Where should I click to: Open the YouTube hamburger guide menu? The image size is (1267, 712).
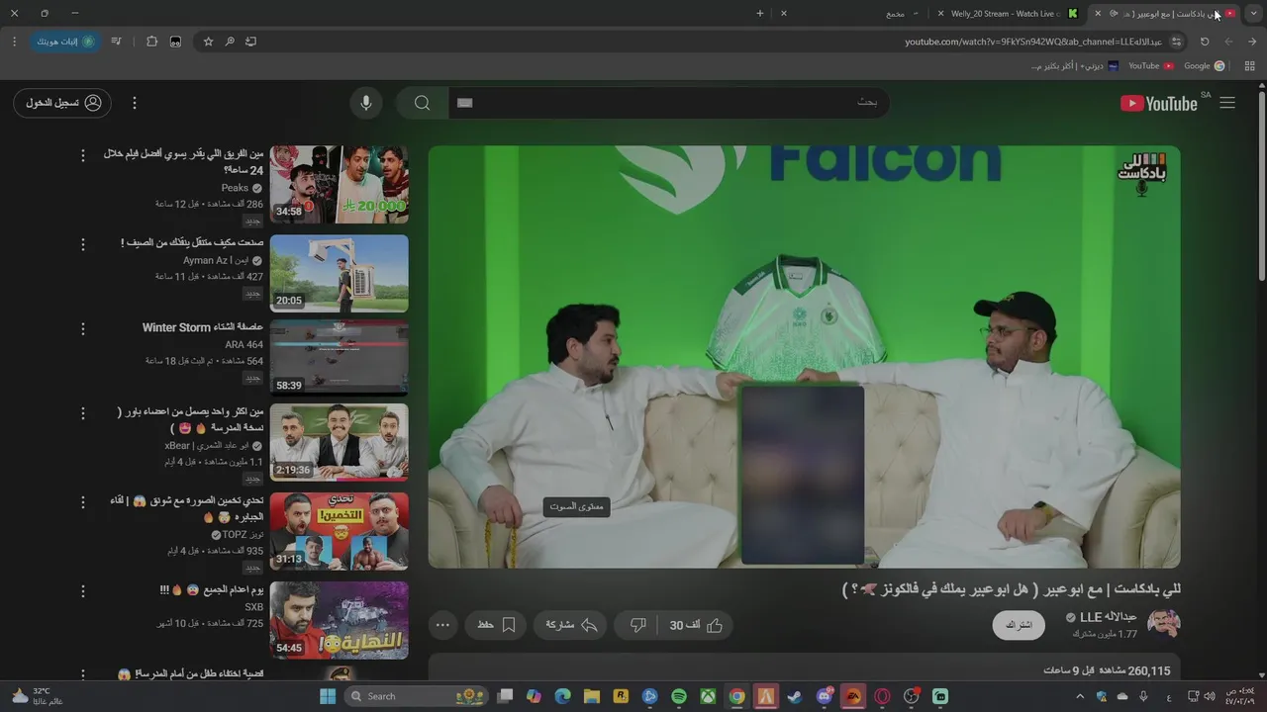1227,103
